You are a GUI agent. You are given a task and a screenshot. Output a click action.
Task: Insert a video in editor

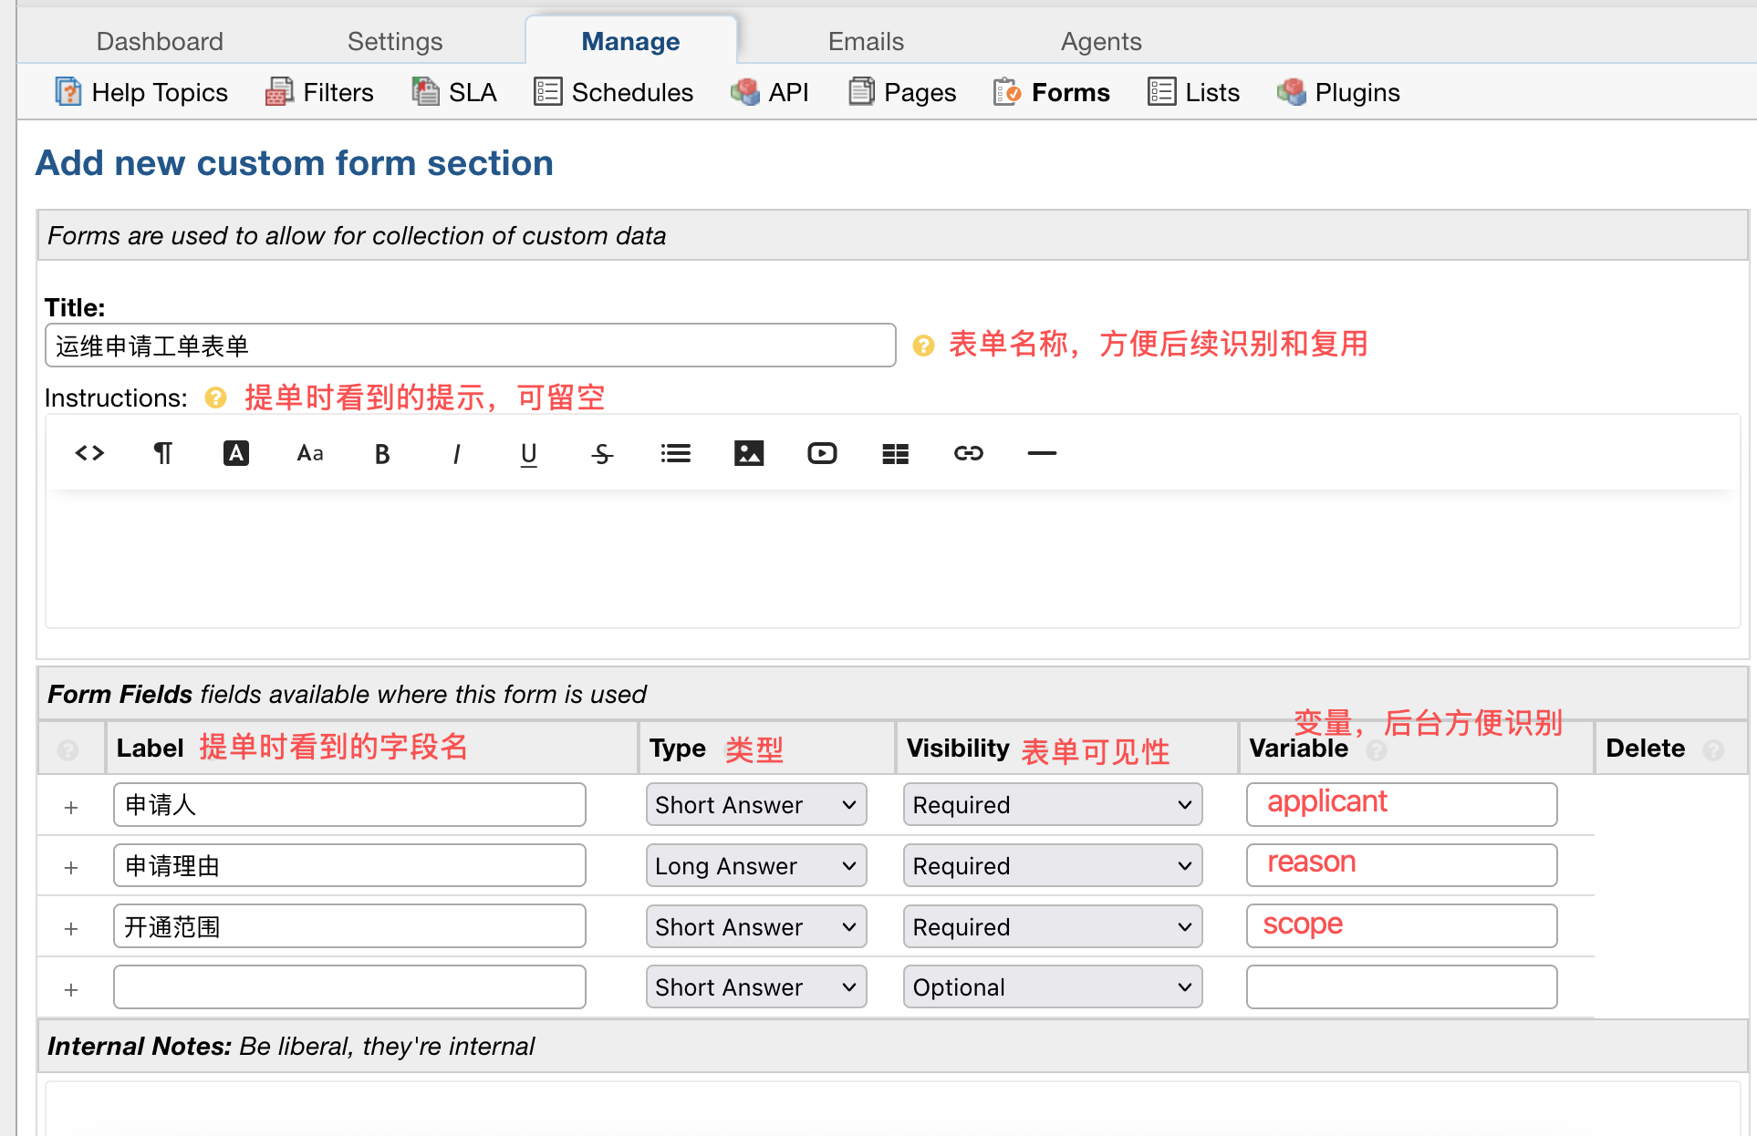(x=822, y=453)
